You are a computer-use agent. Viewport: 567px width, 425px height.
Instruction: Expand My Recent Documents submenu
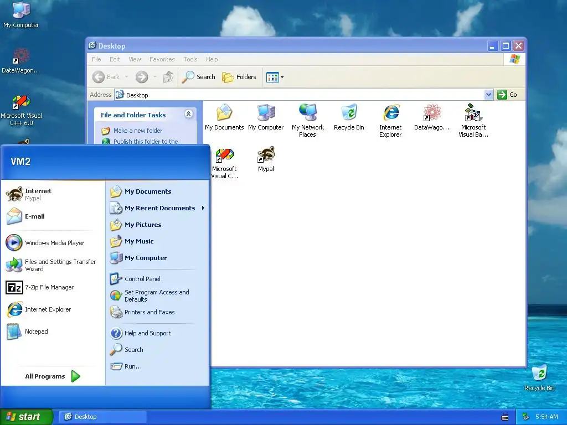[x=158, y=208]
